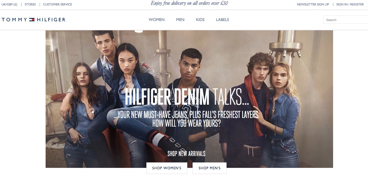Open the Women menu
The height and width of the screenshot is (182, 368).
coord(156,20)
